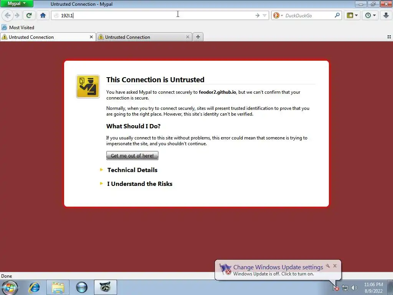
Task: Open Windows Explorer from the taskbar
Action: coord(58,287)
